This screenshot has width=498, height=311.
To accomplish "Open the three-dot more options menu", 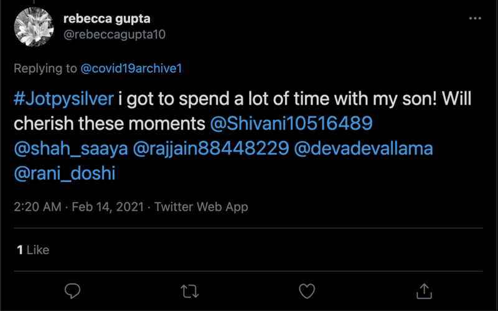I will pos(474,19).
